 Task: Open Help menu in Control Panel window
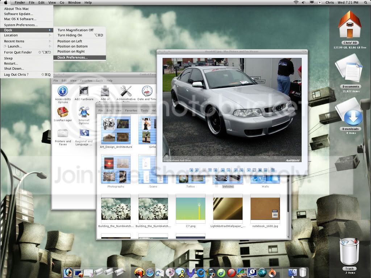109,81
